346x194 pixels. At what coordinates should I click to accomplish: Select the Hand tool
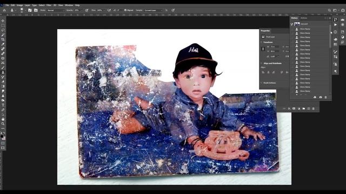click(3, 119)
